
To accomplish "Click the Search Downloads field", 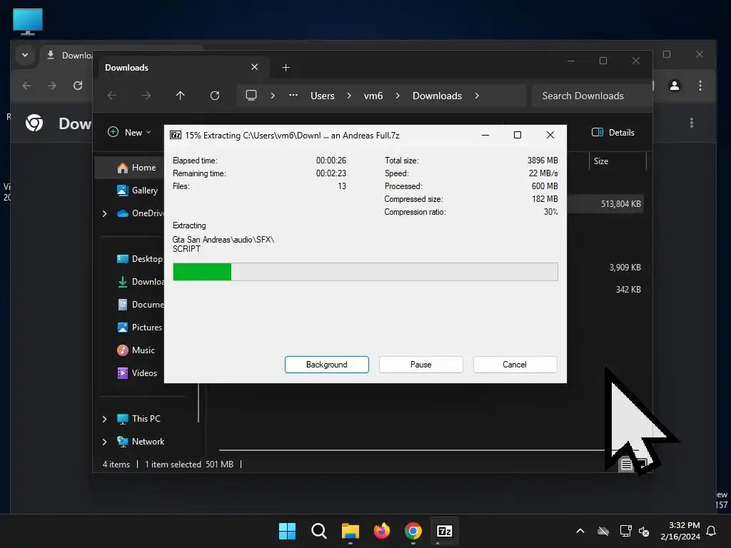I will (x=591, y=96).
